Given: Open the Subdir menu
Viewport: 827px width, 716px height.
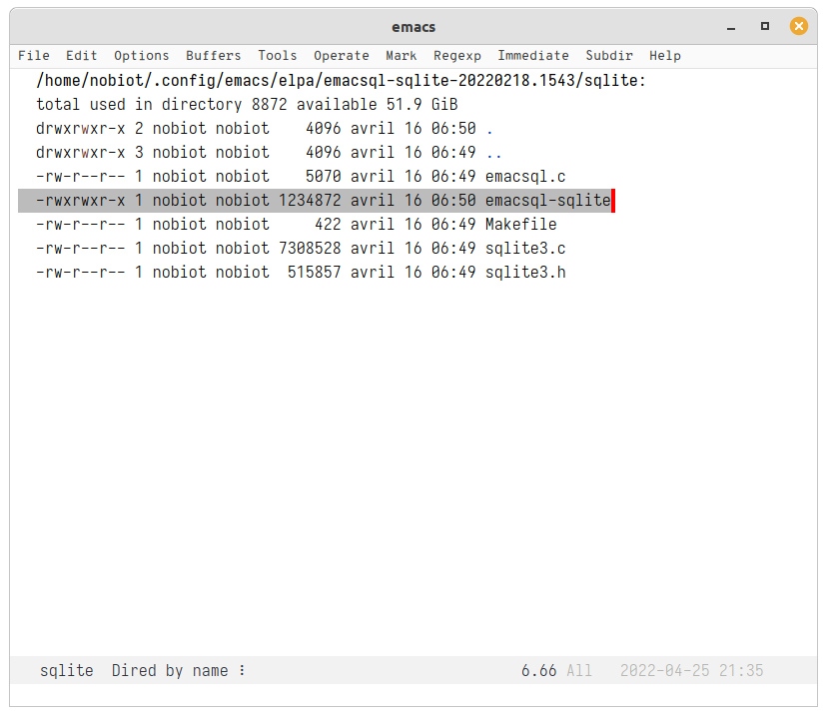Looking at the screenshot, I should 609,56.
